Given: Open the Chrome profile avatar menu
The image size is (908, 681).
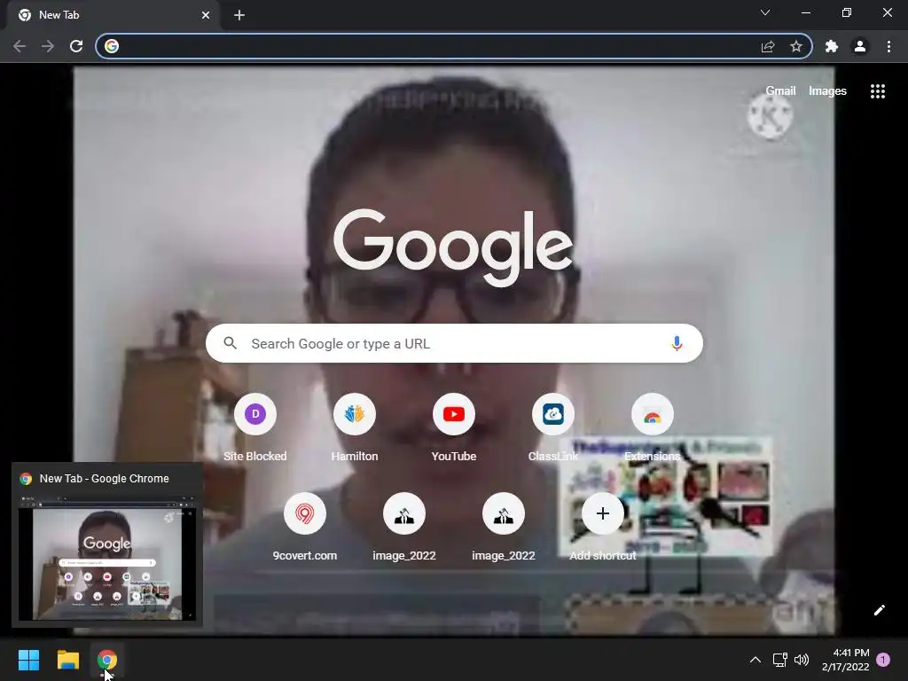Looking at the screenshot, I should tap(860, 46).
